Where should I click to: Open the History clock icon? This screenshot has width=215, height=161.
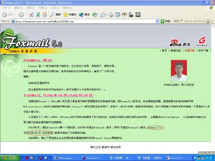pos(95,15)
